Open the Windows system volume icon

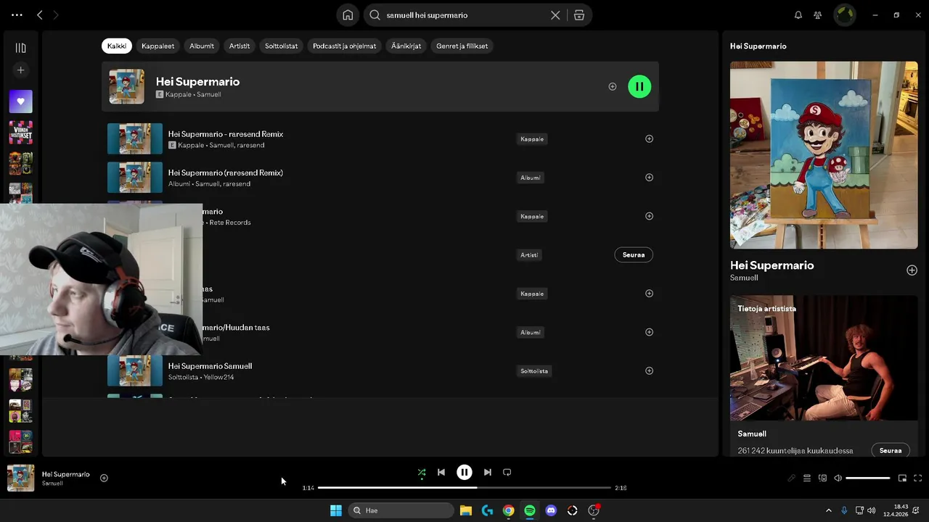[x=871, y=510]
